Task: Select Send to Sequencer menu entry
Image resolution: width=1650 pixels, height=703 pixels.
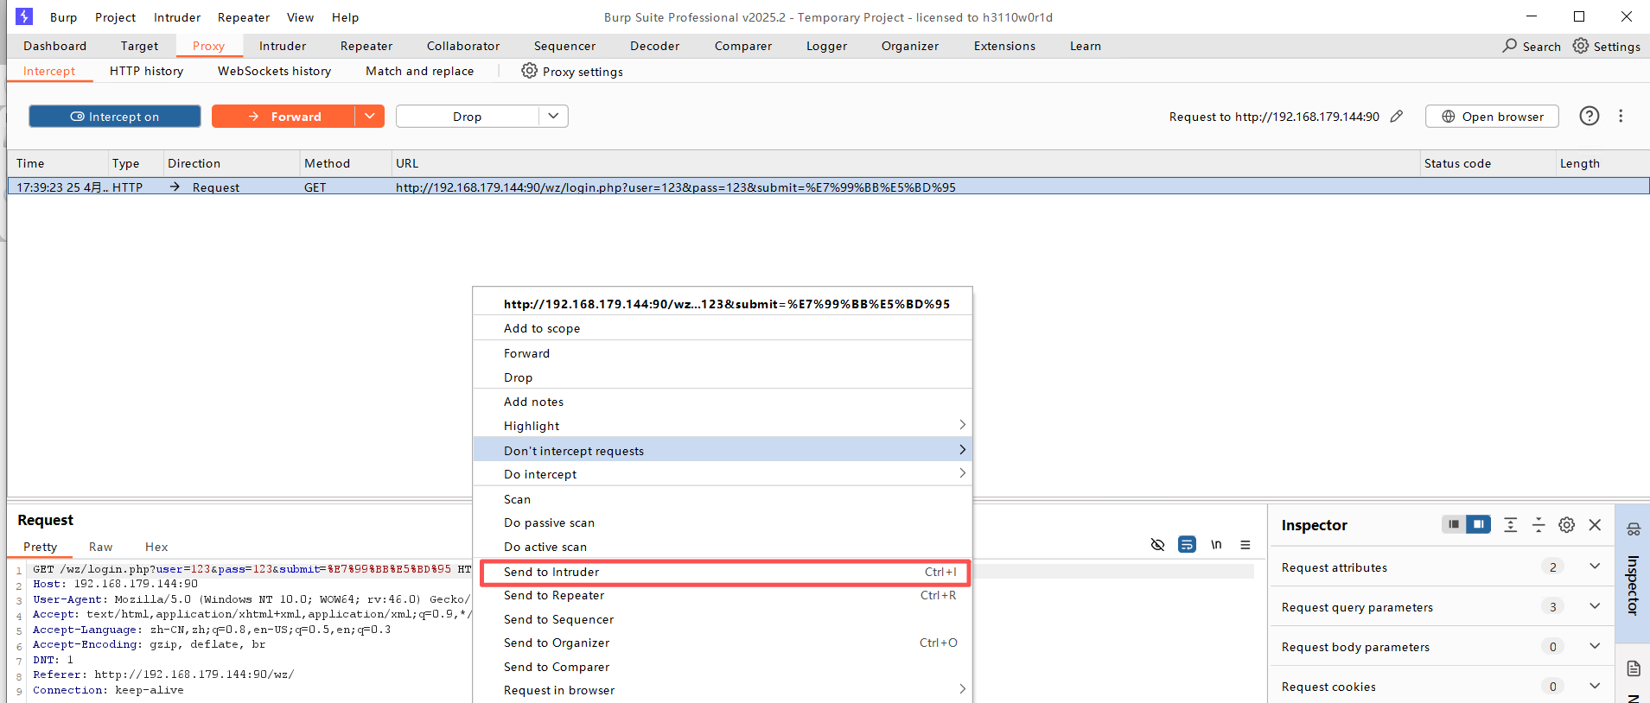Action: 723,619
